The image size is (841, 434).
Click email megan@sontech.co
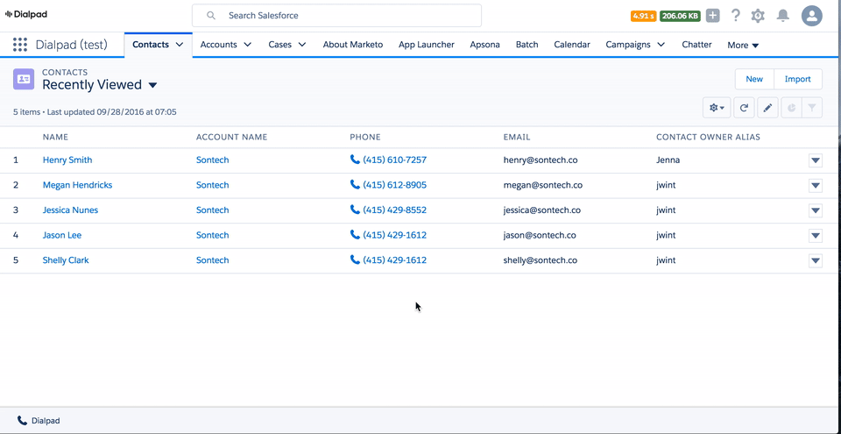(543, 185)
